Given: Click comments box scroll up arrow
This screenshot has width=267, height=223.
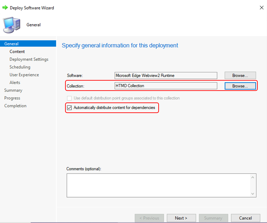Looking at the screenshot, I should [253, 177].
